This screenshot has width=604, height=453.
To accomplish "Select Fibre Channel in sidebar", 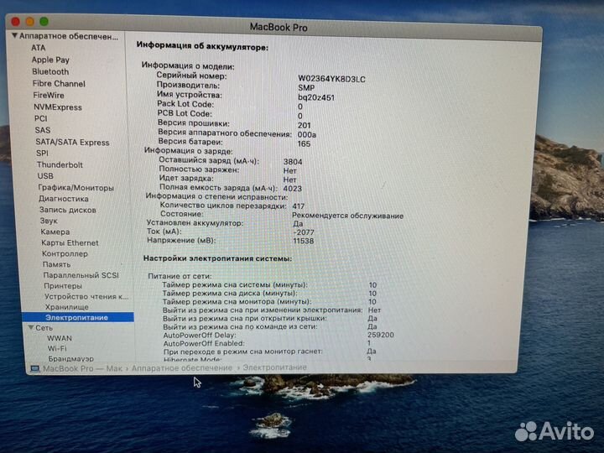I will 59,84.
